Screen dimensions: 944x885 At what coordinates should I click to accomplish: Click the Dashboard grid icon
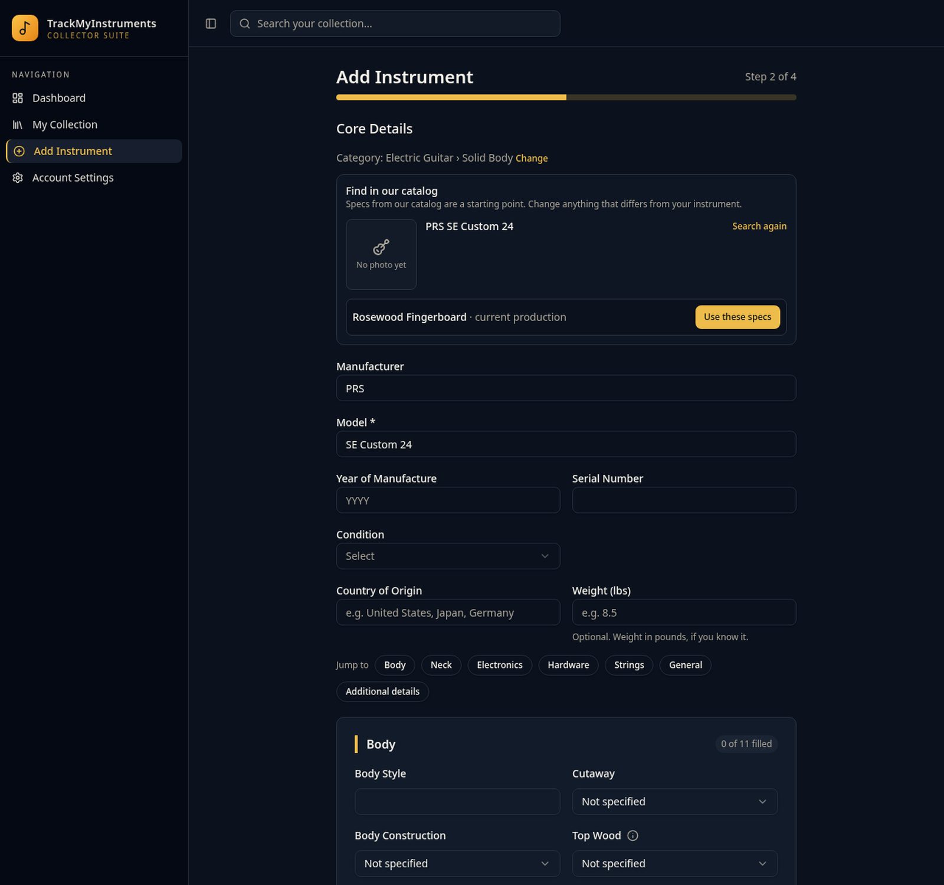[18, 98]
